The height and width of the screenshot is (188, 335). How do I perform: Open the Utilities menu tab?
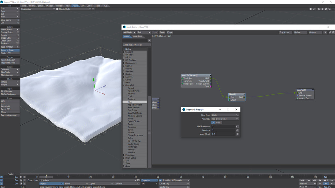pyautogui.click(x=89, y=6)
